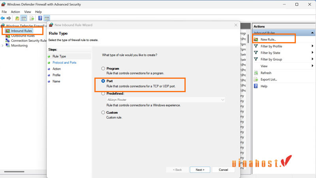Expand the Filter by State submenu arrow
316x178 pixels.
(x=312, y=53)
